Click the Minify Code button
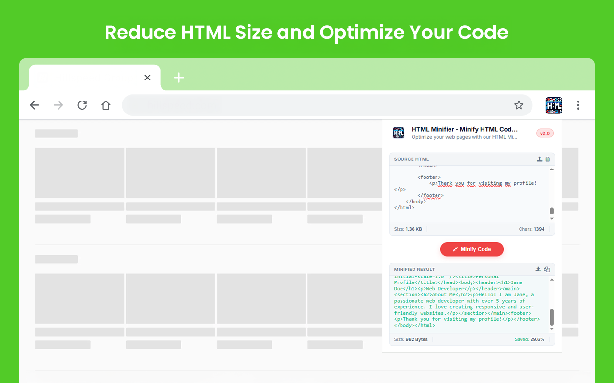Viewport: 614px width, 383px height. [x=472, y=249]
